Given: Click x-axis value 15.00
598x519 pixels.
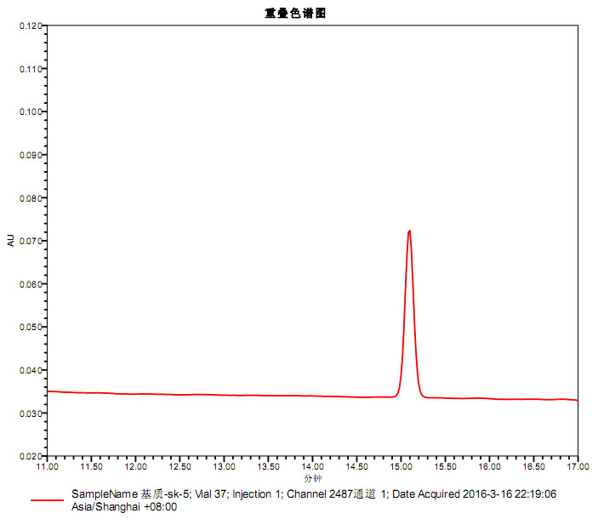Looking at the screenshot, I should click(x=402, y=467).
